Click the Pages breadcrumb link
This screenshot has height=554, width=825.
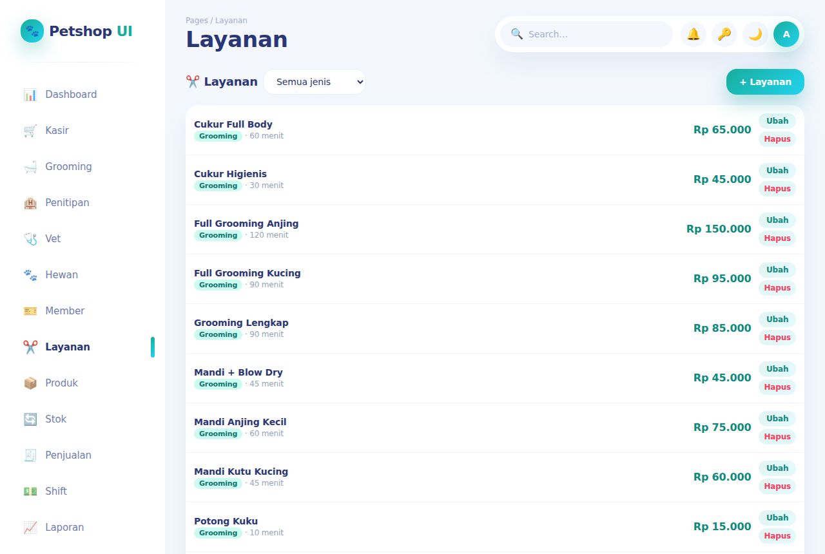196,21
